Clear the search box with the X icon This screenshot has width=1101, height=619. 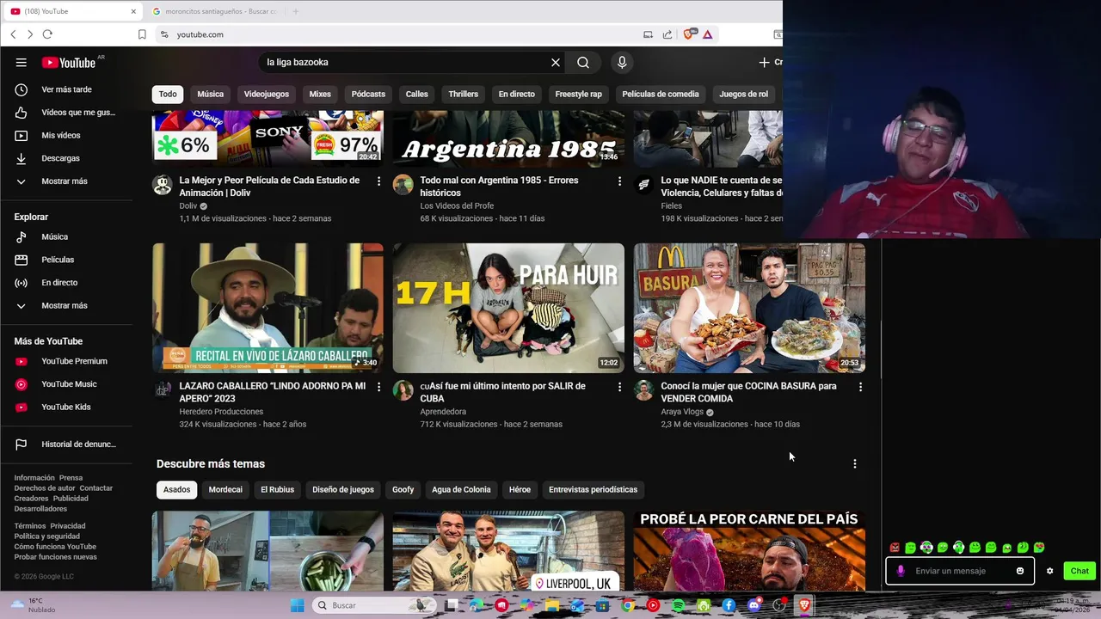tap(556, 62)
